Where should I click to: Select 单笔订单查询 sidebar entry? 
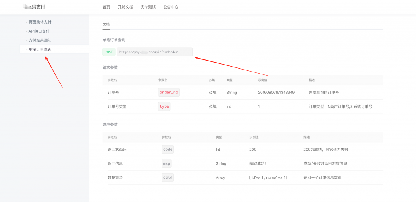click(x=54, y=49)
